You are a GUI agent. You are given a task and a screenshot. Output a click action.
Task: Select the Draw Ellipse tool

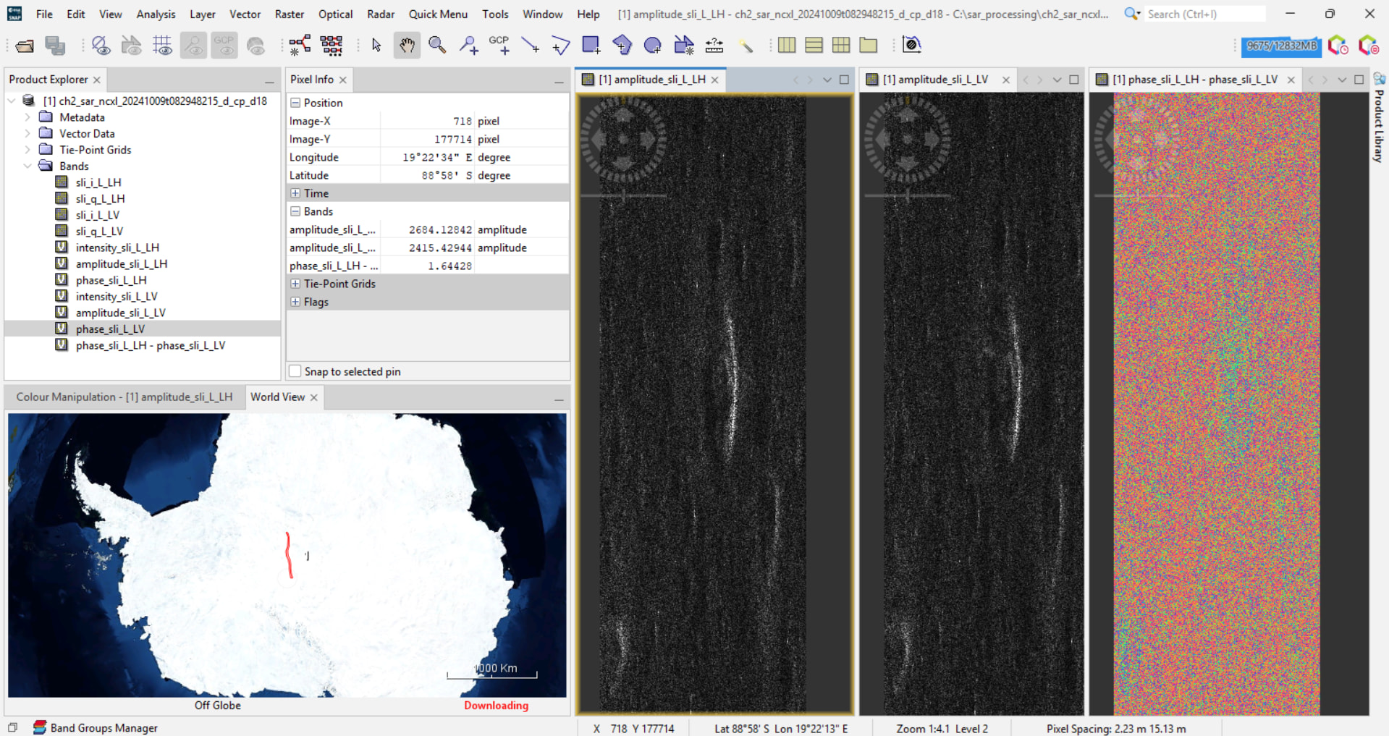(x=652, y=46)
